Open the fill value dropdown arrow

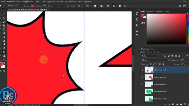pyautogui.click(x=187, y=64)
